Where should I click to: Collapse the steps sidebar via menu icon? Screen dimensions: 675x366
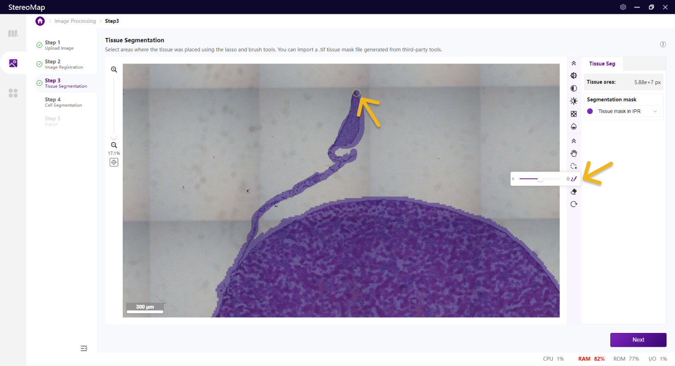click(x=83, y=348)
